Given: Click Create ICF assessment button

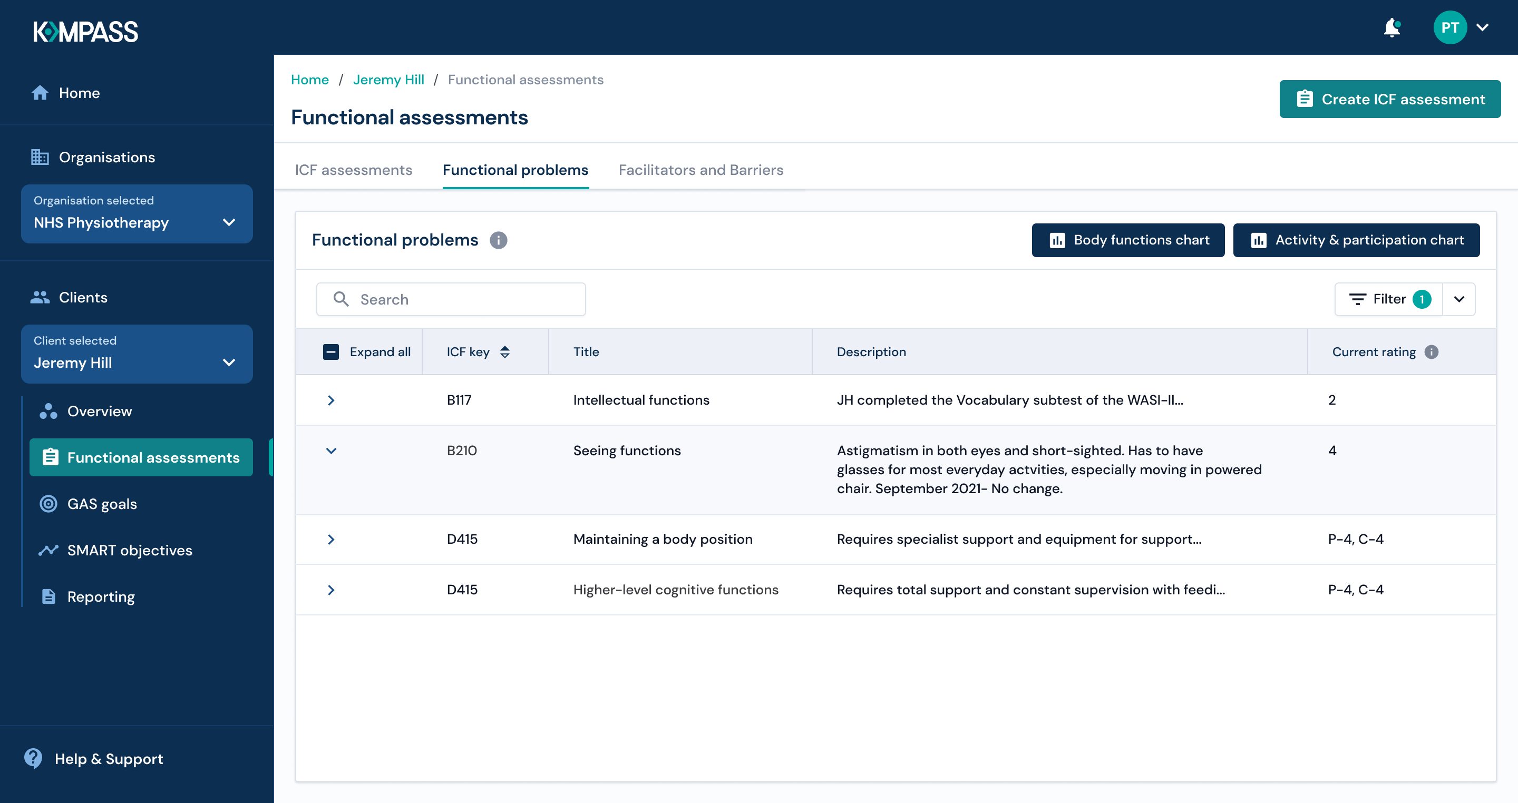Looking at the screenshot, I should pyautogui.click(x=1390, y=99).
